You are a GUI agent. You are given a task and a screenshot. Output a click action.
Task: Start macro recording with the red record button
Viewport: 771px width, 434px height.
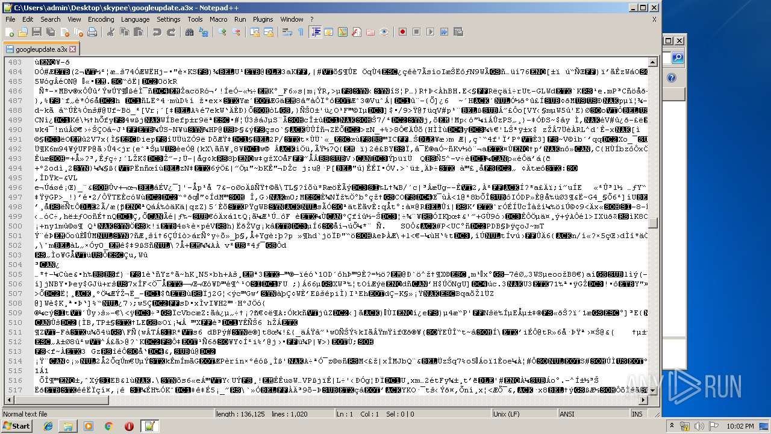pos(402,32)
